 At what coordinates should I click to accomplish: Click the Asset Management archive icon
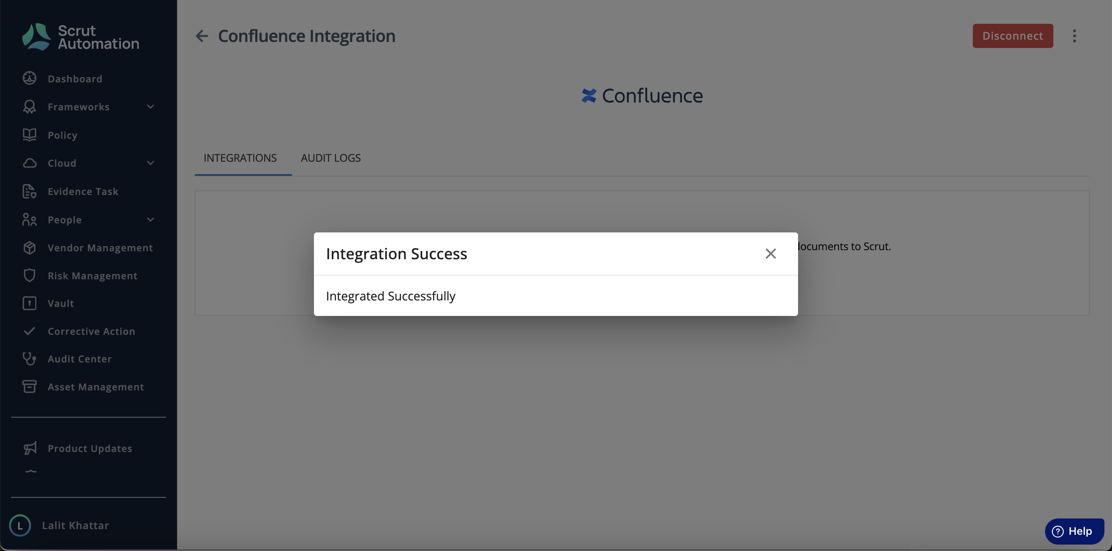coord(30,387)
